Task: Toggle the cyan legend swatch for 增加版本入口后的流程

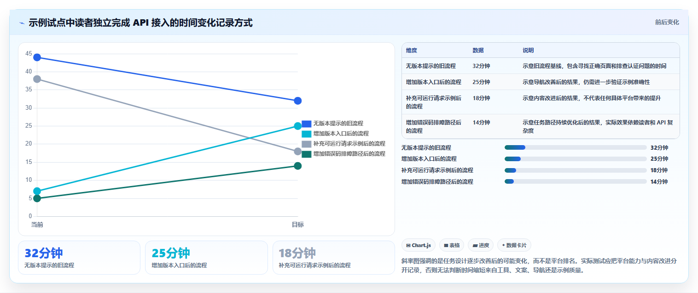Action: point(307,134)
